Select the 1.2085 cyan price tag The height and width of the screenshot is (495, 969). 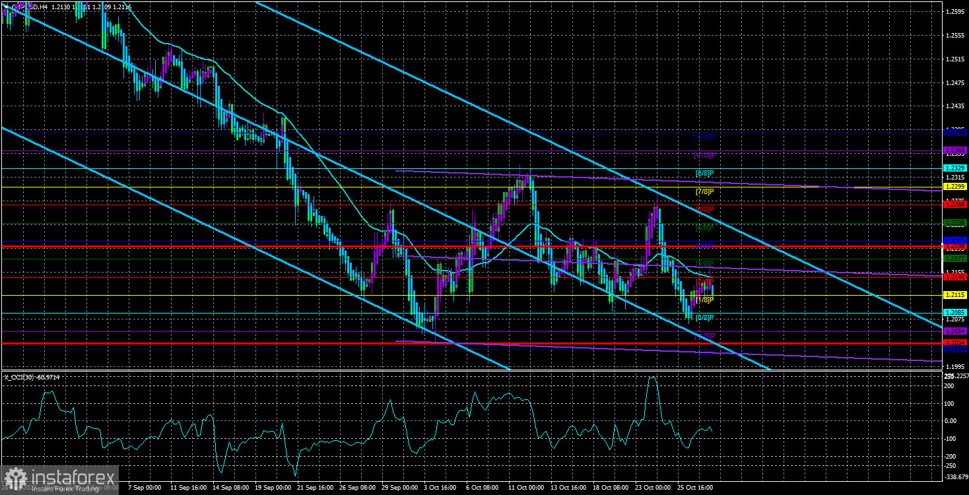coord(955,313)
